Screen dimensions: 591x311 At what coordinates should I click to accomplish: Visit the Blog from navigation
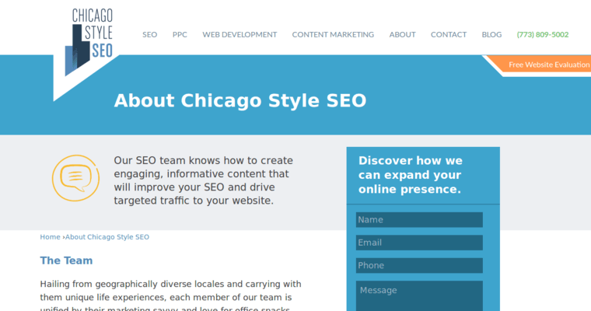tap(491, 35)
